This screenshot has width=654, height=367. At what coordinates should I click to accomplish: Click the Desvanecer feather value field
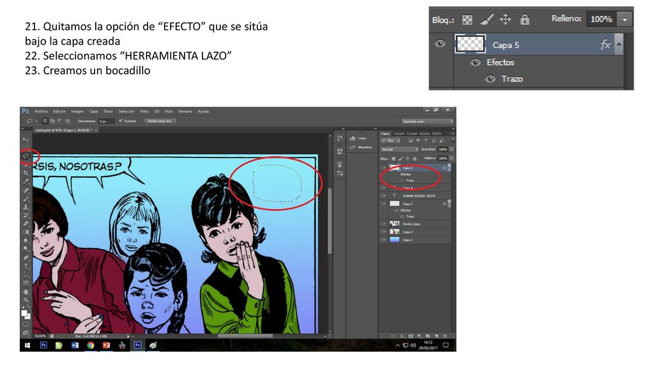pos(107,121)
